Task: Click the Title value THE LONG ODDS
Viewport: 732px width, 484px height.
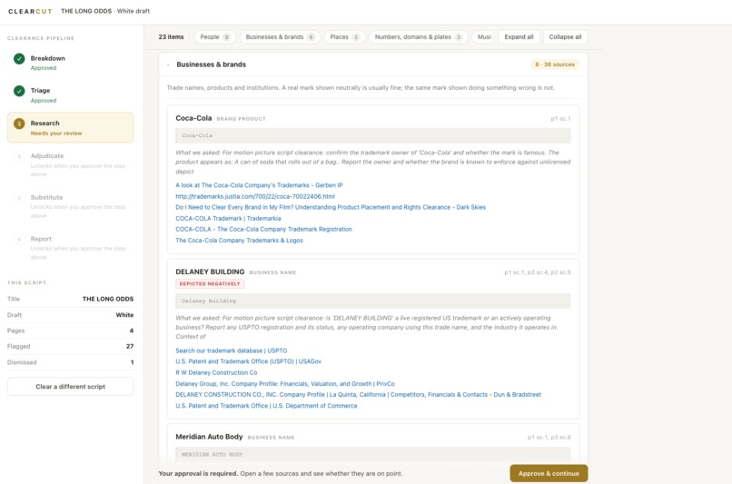Action: (108, 299)
